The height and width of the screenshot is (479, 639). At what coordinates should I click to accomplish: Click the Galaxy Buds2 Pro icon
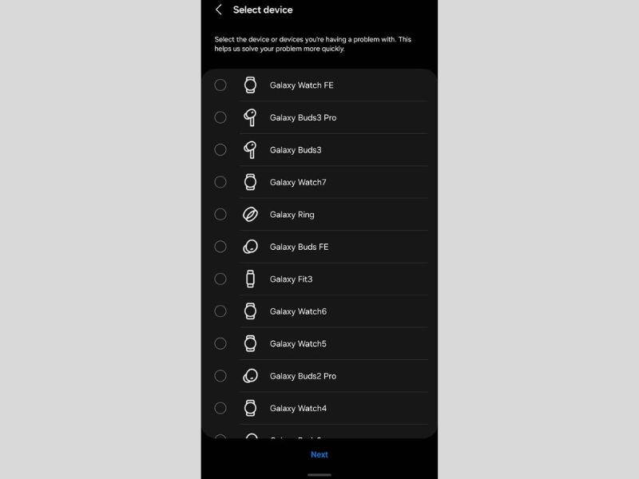[250, 375]
